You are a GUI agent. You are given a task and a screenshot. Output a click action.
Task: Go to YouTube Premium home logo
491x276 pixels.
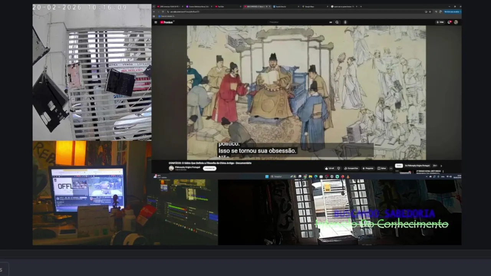167,22
